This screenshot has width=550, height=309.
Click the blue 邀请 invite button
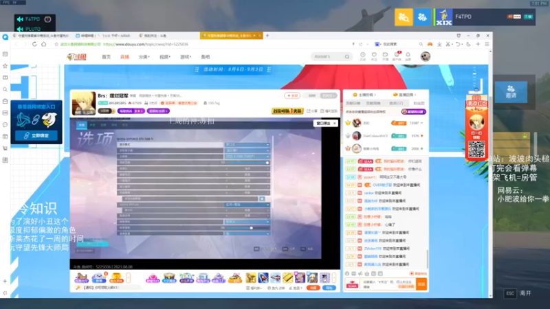click(511, 92)
